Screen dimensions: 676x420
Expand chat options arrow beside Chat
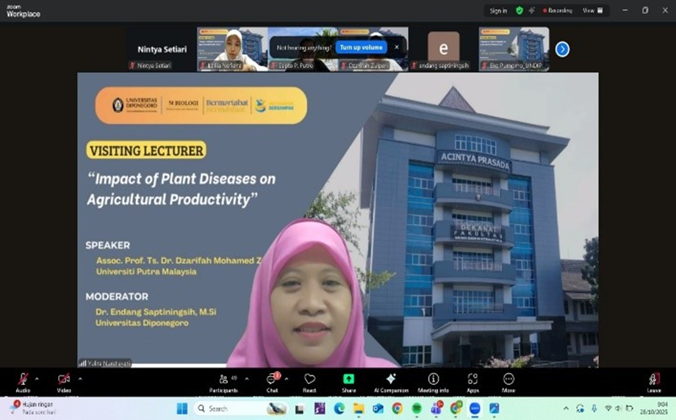point(287,378)
